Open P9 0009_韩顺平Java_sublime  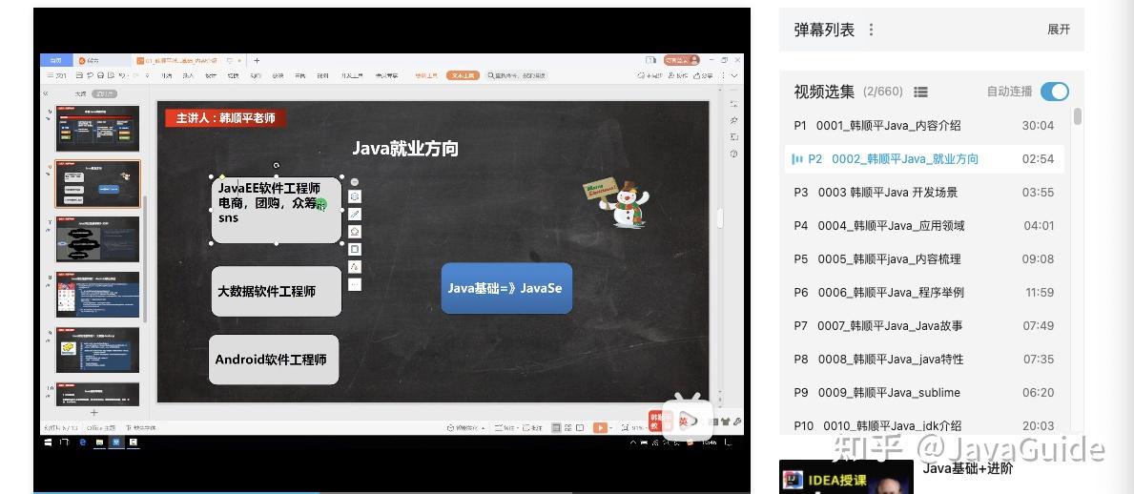click(x=924, y=393)
